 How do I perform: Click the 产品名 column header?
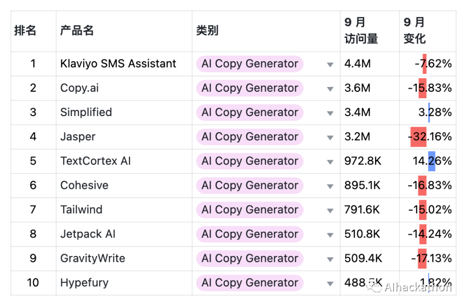[77, 31]
